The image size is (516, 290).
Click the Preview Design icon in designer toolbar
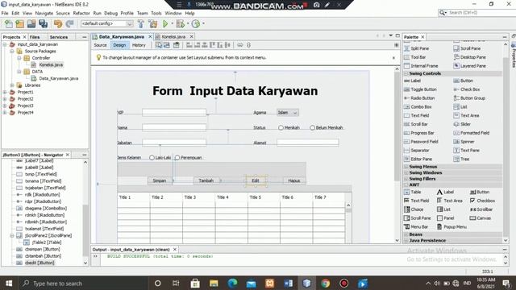(x=177, y=45)
